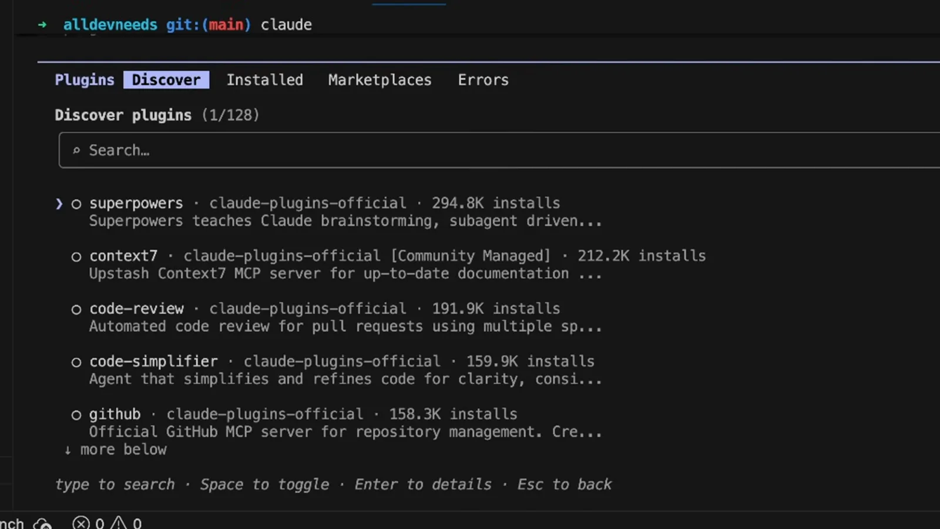Open warnings count in status bar
The width and height of the screenshot is (940, 529).
click(127, 523)
